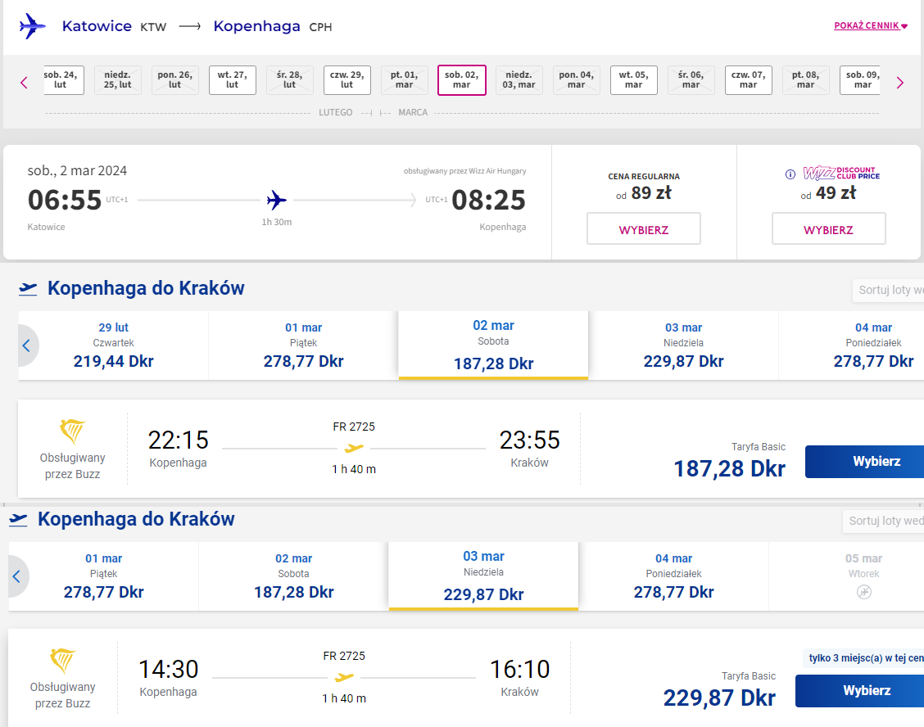Select date wt. 05, mar
924x727 pixels.
(x=633, y=80)
